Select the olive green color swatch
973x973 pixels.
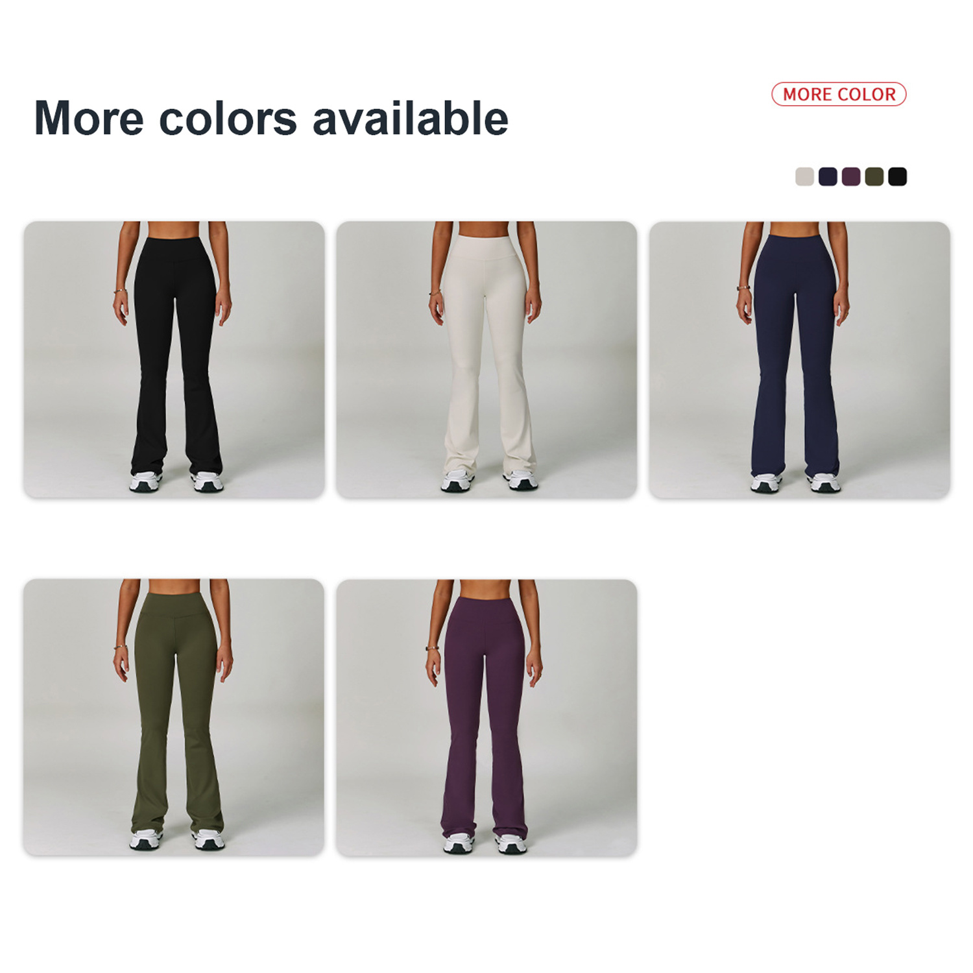874,176
